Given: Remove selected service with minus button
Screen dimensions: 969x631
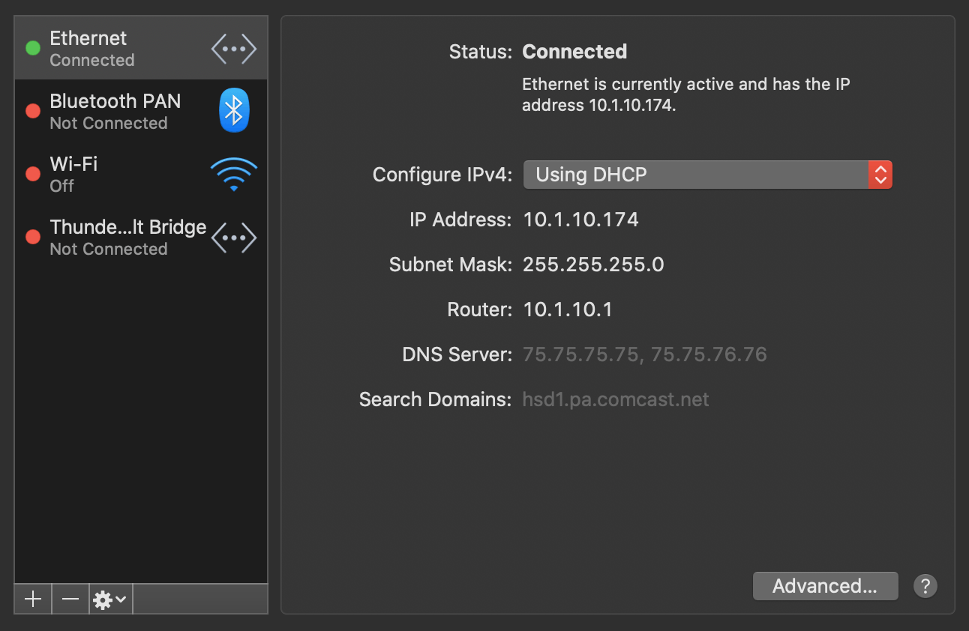Looking at the screenshot, I should pyautogui.click(x=70, y=600).
